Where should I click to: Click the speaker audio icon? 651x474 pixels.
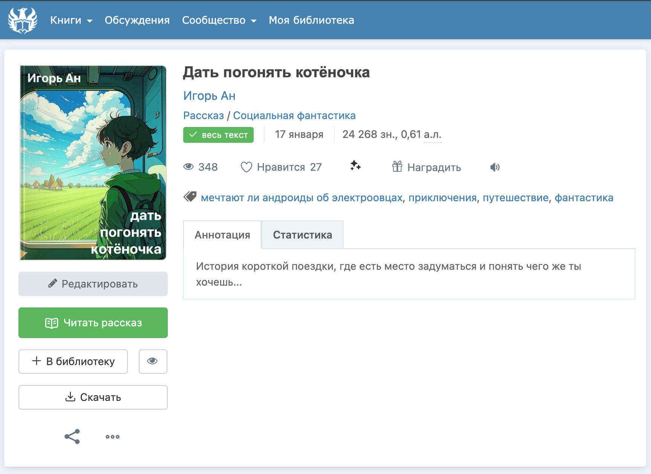coord(495,167)
